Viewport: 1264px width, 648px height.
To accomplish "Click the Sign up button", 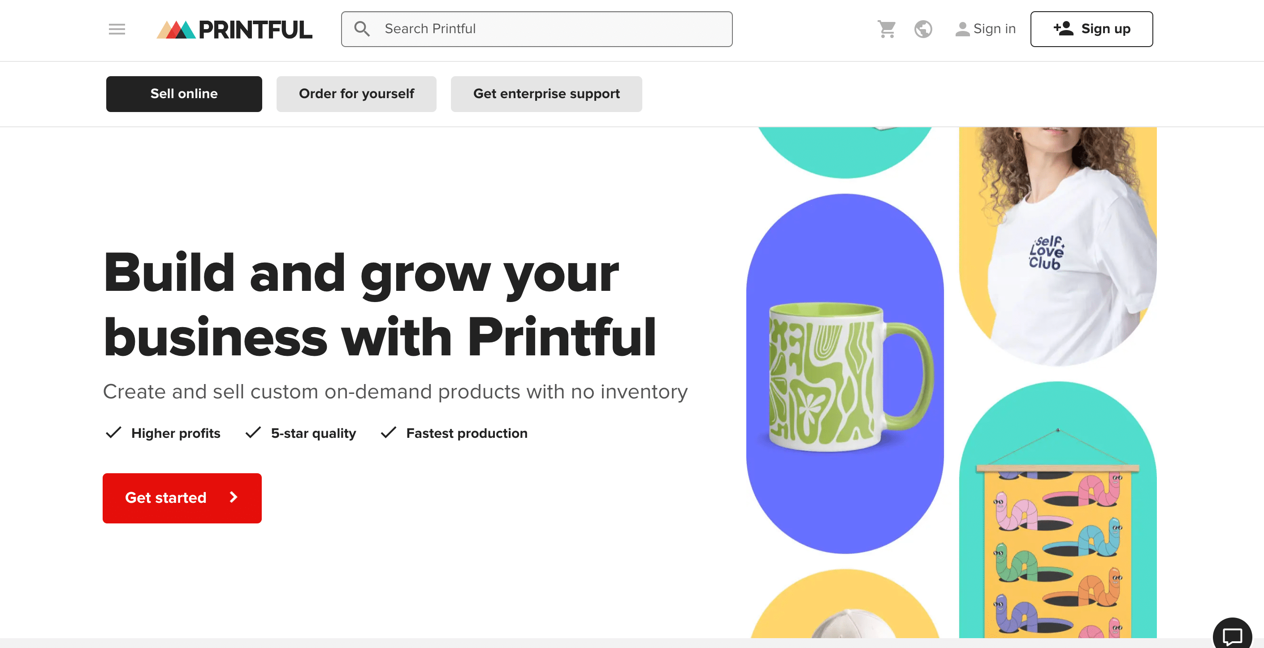I will [x=1091, y=29].
